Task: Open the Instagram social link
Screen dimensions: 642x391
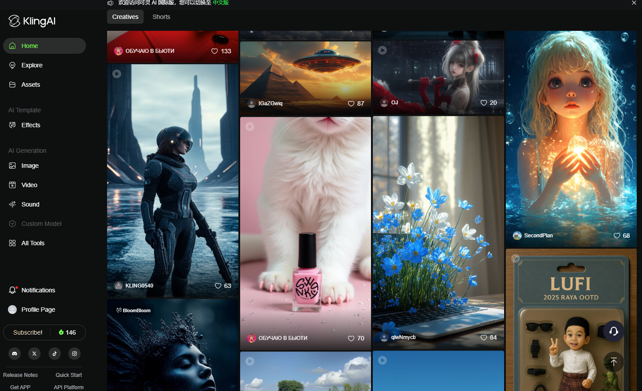Action: click(x=74, y=354)
